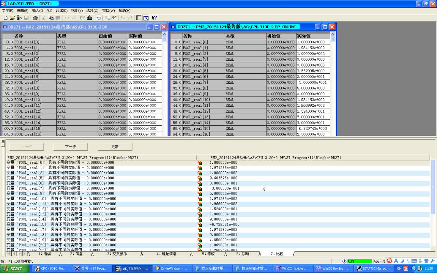437x273 pixels.
Task: Open first WinCC flexible taskbar item
Action: [x=294, y=269]
